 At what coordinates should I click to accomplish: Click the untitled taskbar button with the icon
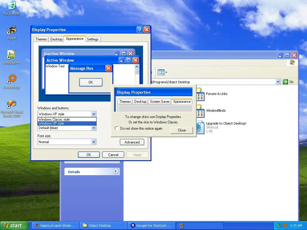[200, 226]
